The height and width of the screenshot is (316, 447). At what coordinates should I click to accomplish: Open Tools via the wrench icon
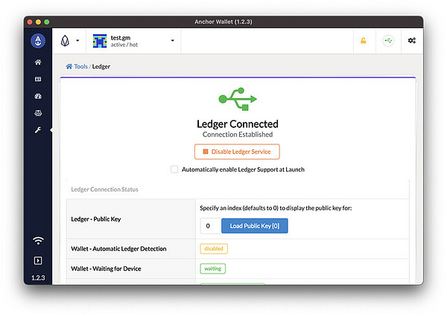(x=38, y=130)
